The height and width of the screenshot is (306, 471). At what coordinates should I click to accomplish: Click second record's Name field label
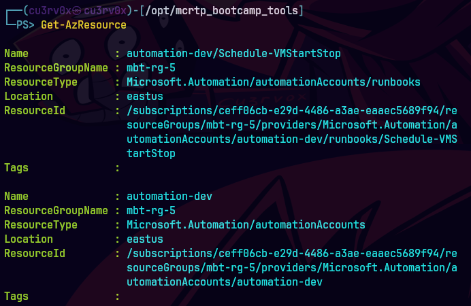[x=16, y=197]
